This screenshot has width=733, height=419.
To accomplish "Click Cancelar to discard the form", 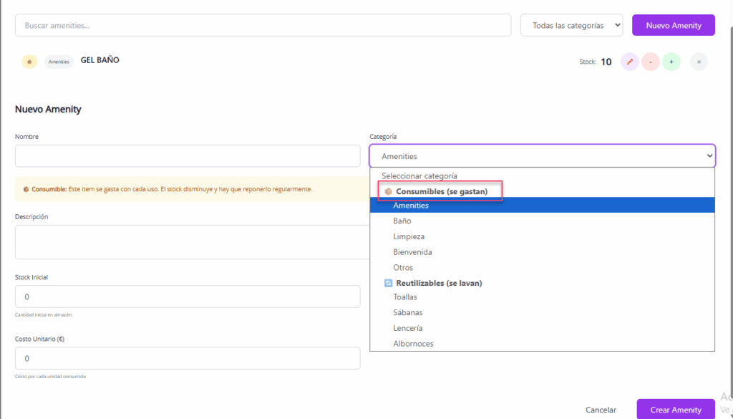I will [x=601, y=410].
